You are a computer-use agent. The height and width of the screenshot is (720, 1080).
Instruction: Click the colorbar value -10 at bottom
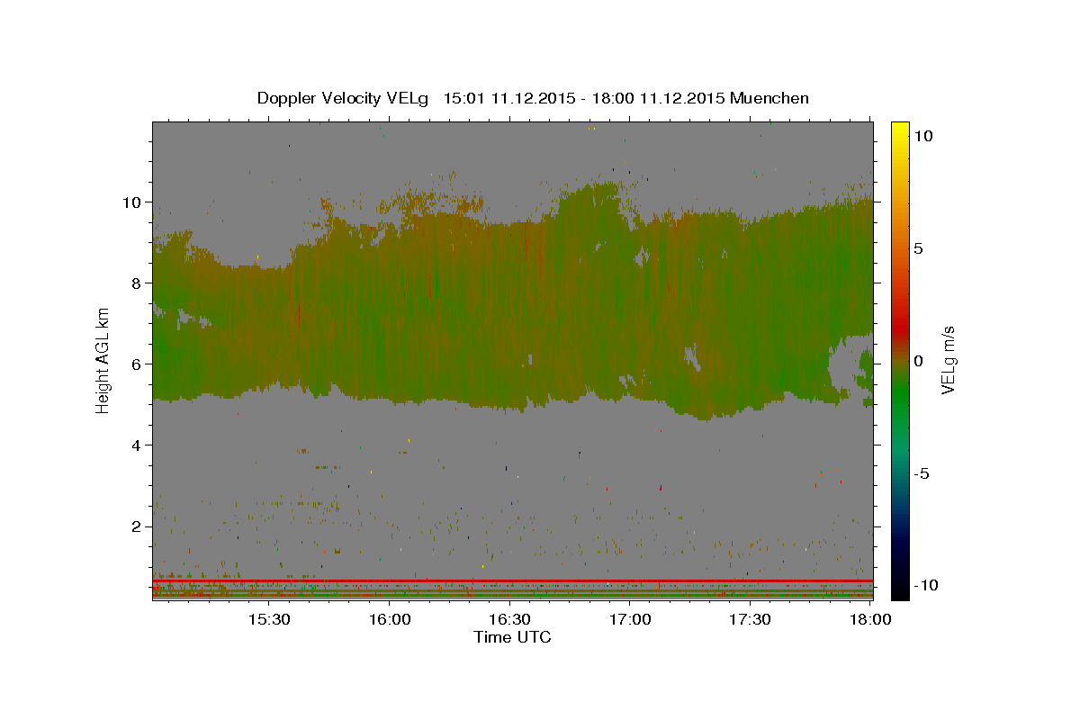click(x=925, y=585)
